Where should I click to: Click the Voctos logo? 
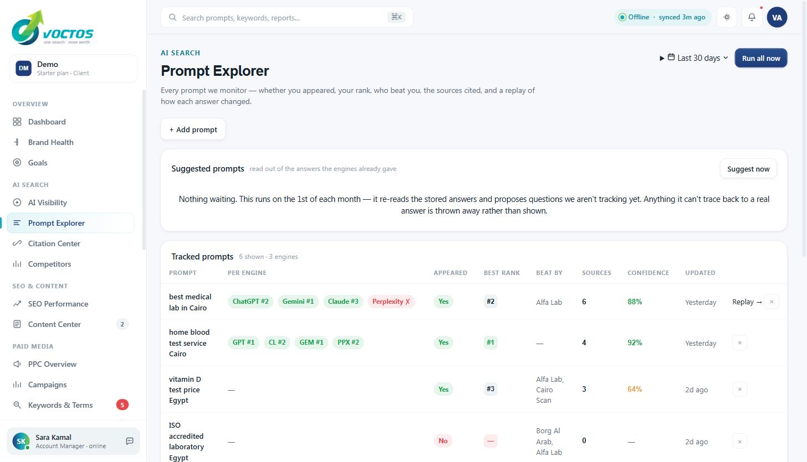click(53, 28)
